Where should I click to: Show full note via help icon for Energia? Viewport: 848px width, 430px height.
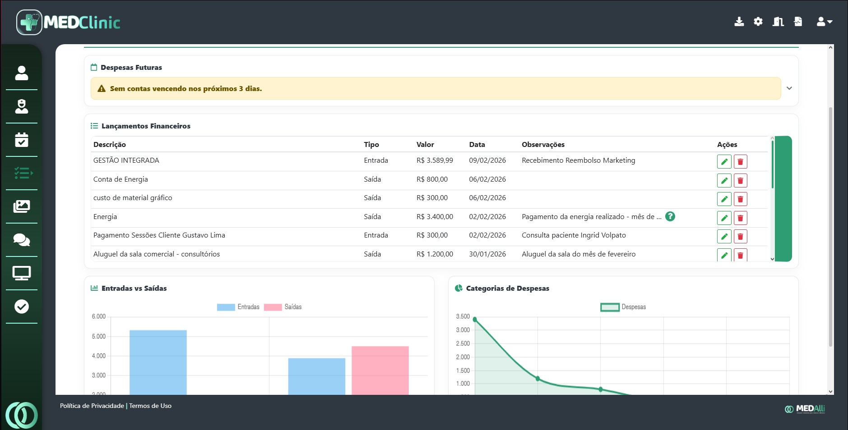click(670, 217)
